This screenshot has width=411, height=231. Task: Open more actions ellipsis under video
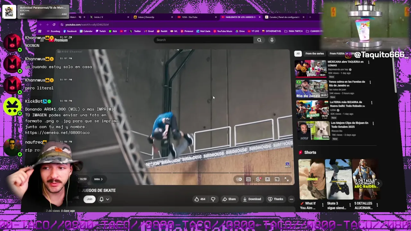pos(291,199)
